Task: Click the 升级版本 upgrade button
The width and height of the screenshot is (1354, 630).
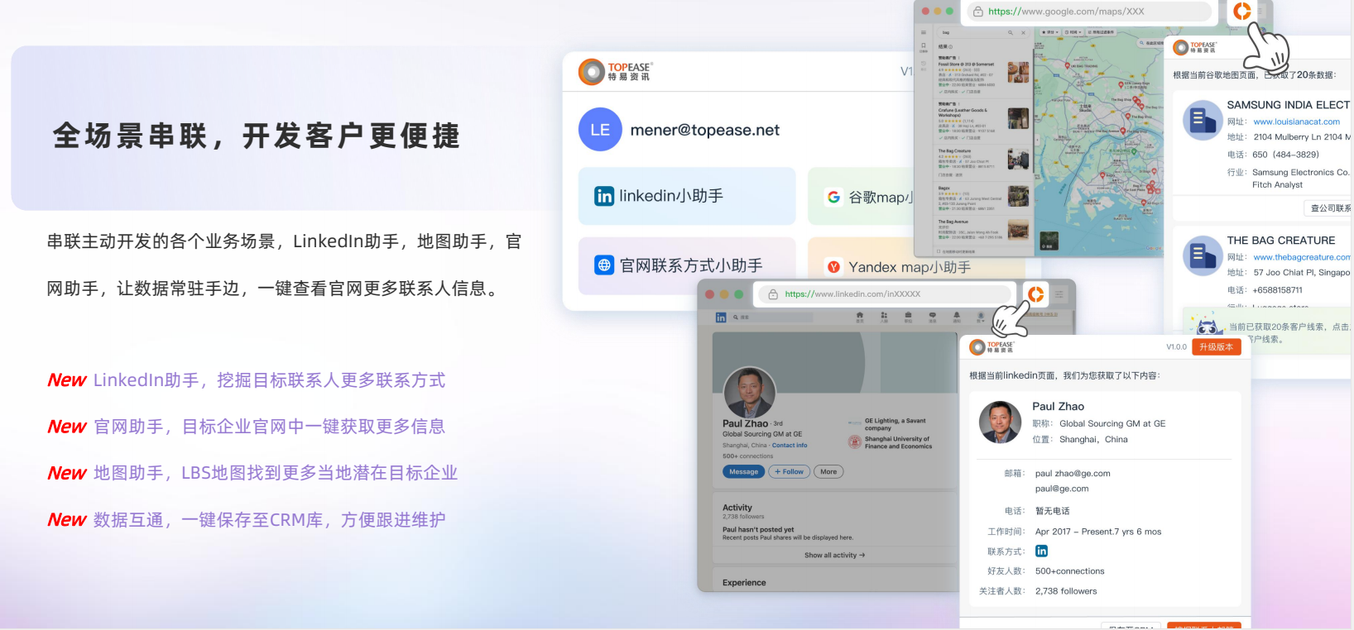Action: click(x=1217, y=347)
